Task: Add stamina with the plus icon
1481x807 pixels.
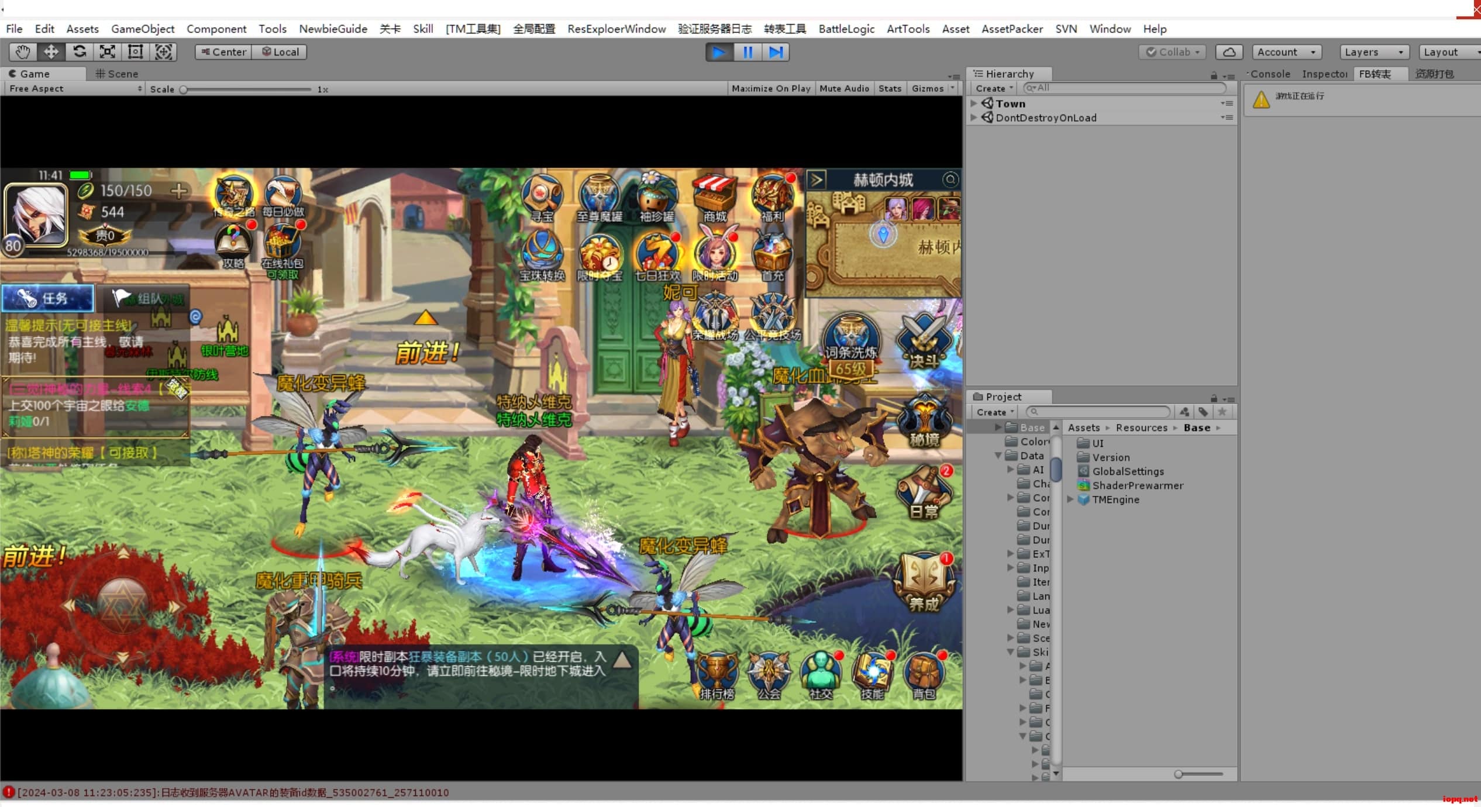Action: (178, 191)
